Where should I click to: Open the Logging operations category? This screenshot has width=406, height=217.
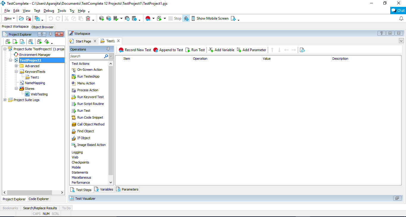coord(77,152)
